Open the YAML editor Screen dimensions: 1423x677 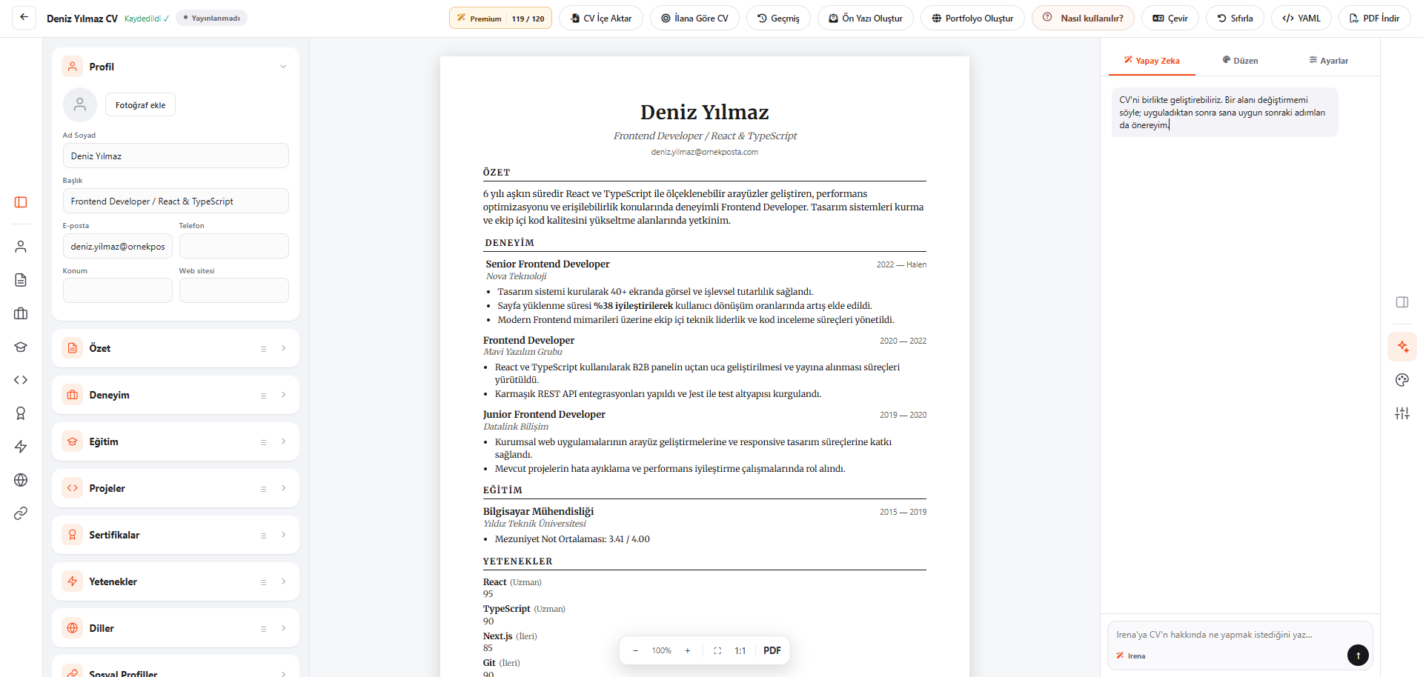(1301, 18)
